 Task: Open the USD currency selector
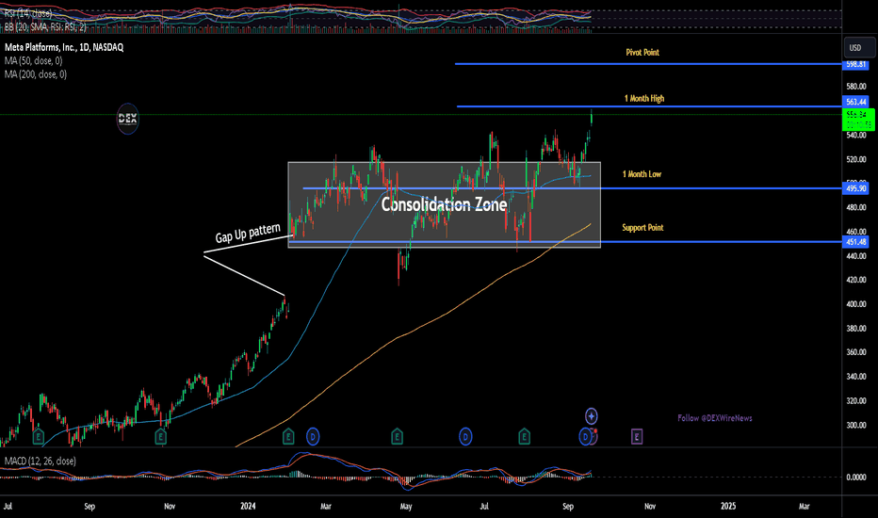click(859, 48)
